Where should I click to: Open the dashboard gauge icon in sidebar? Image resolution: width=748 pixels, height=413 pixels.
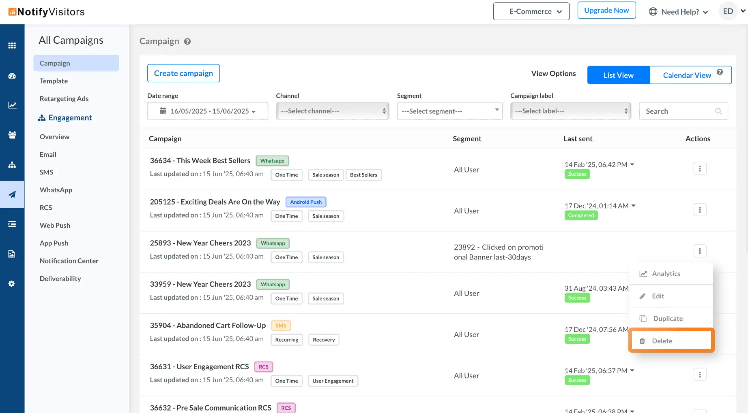tap(12, 76)
